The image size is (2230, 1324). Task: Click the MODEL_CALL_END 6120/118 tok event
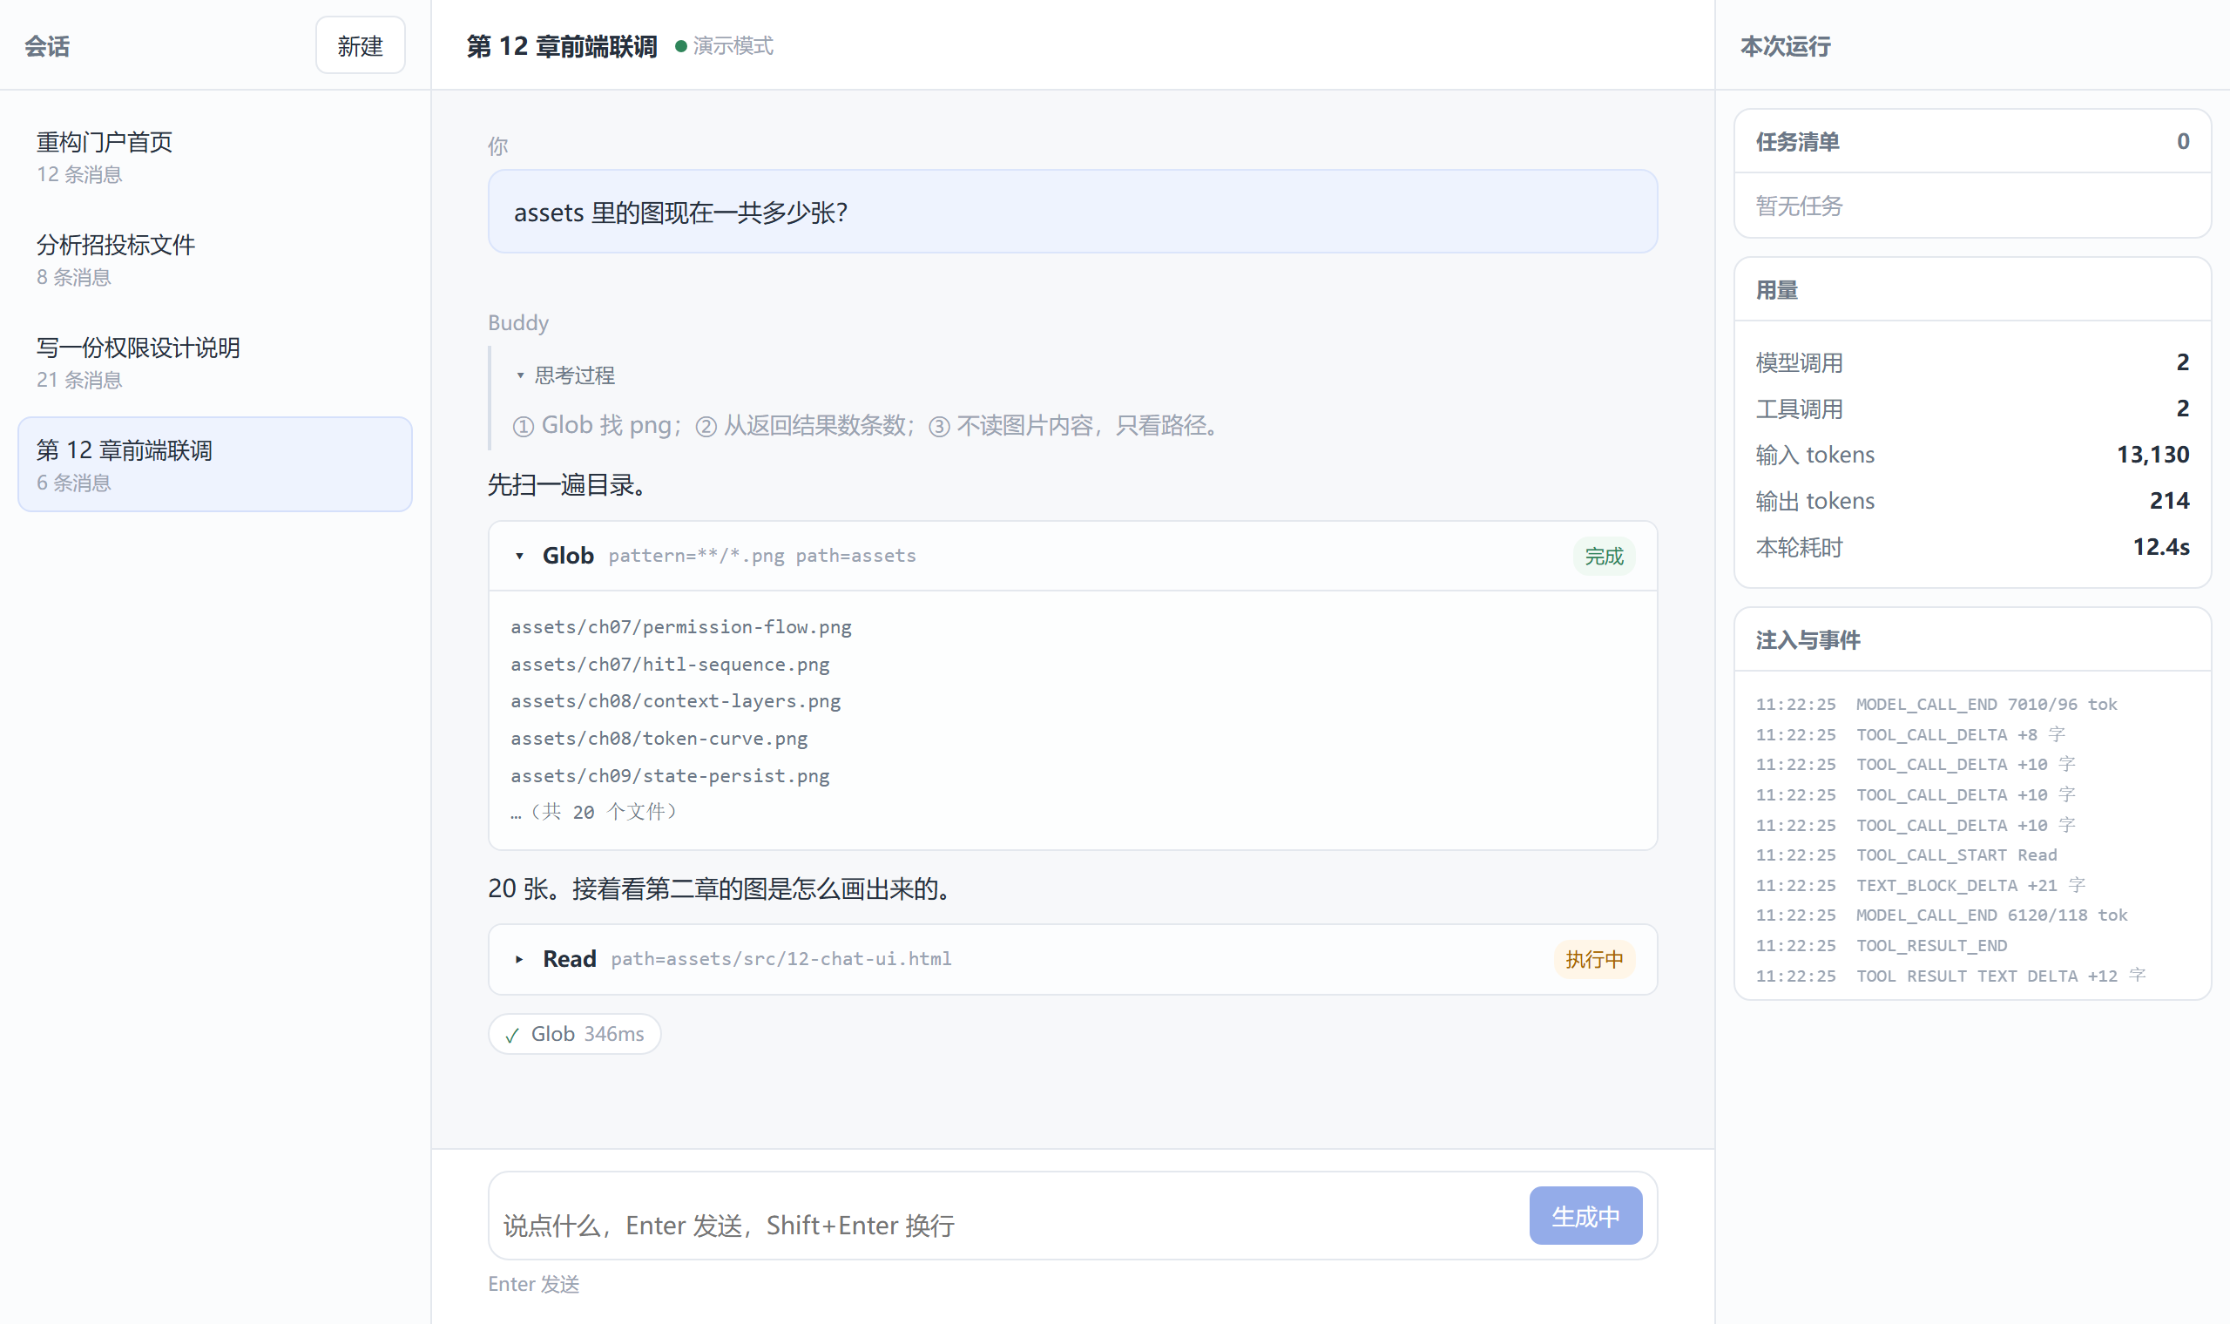[x=1941, y=915]
